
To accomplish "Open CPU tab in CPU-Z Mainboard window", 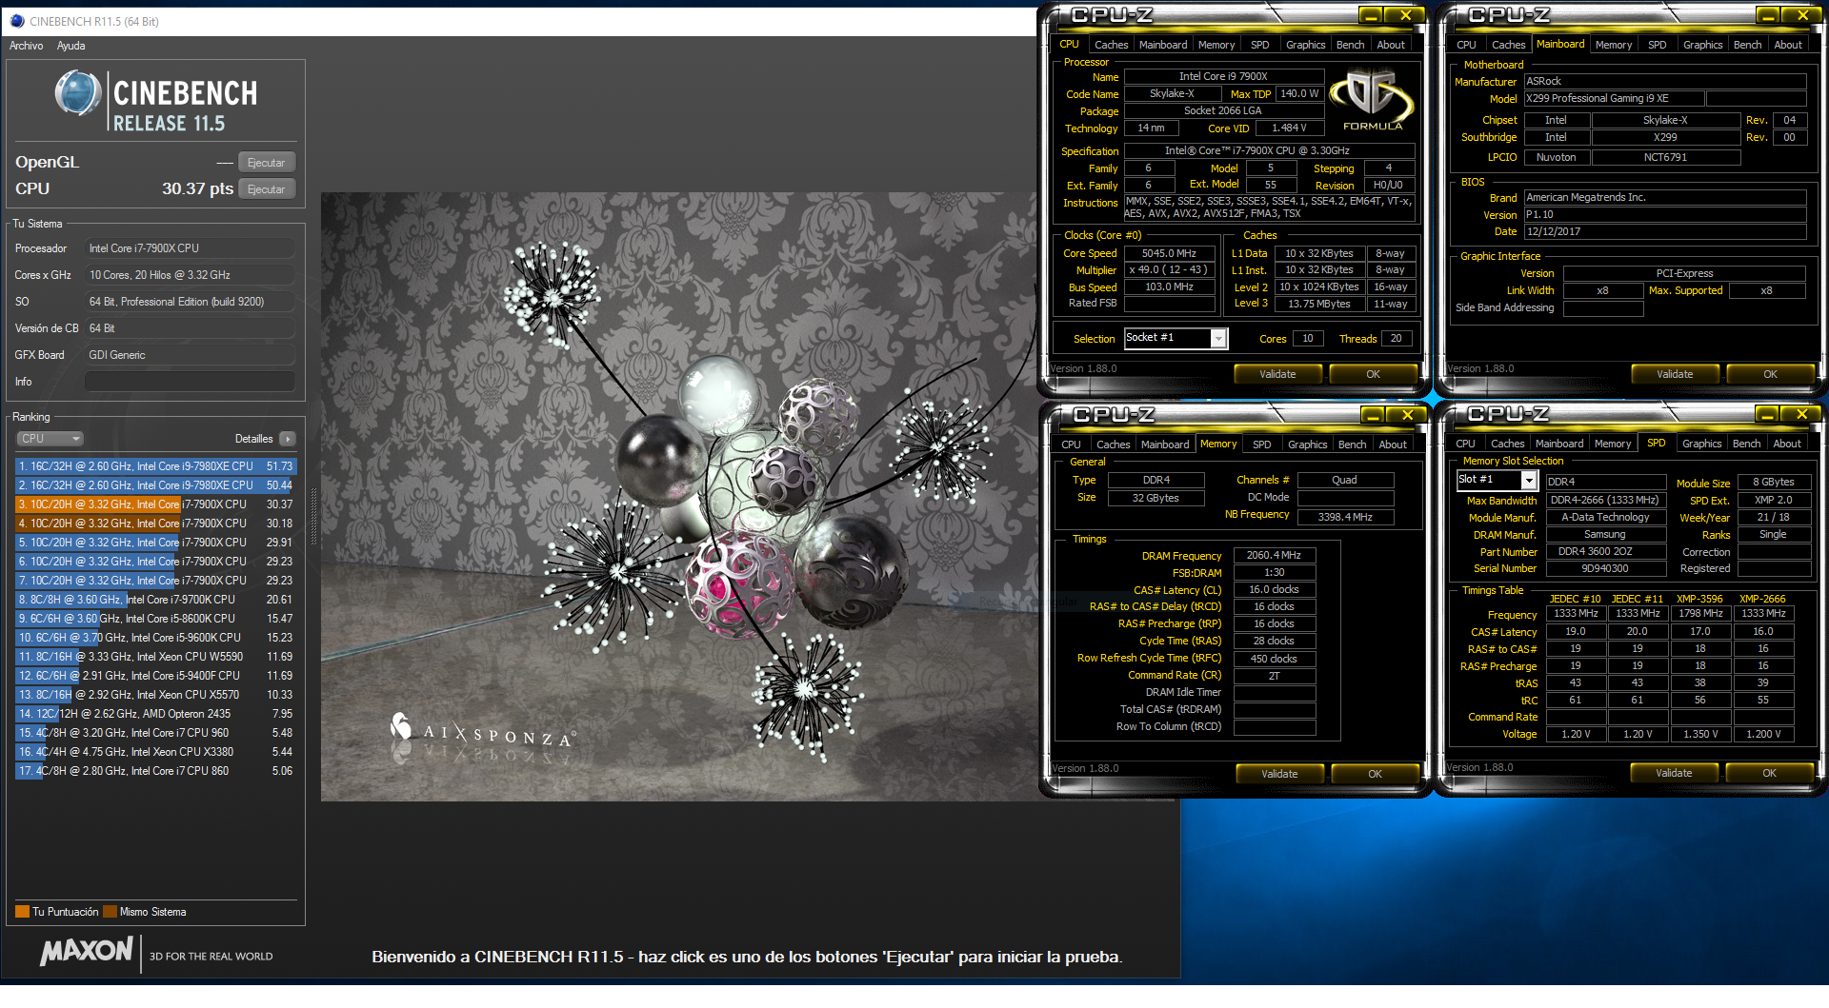I will coord(1466,45).
